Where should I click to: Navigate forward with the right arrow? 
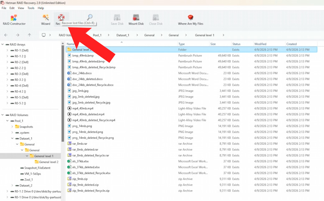tap(18, 35)
